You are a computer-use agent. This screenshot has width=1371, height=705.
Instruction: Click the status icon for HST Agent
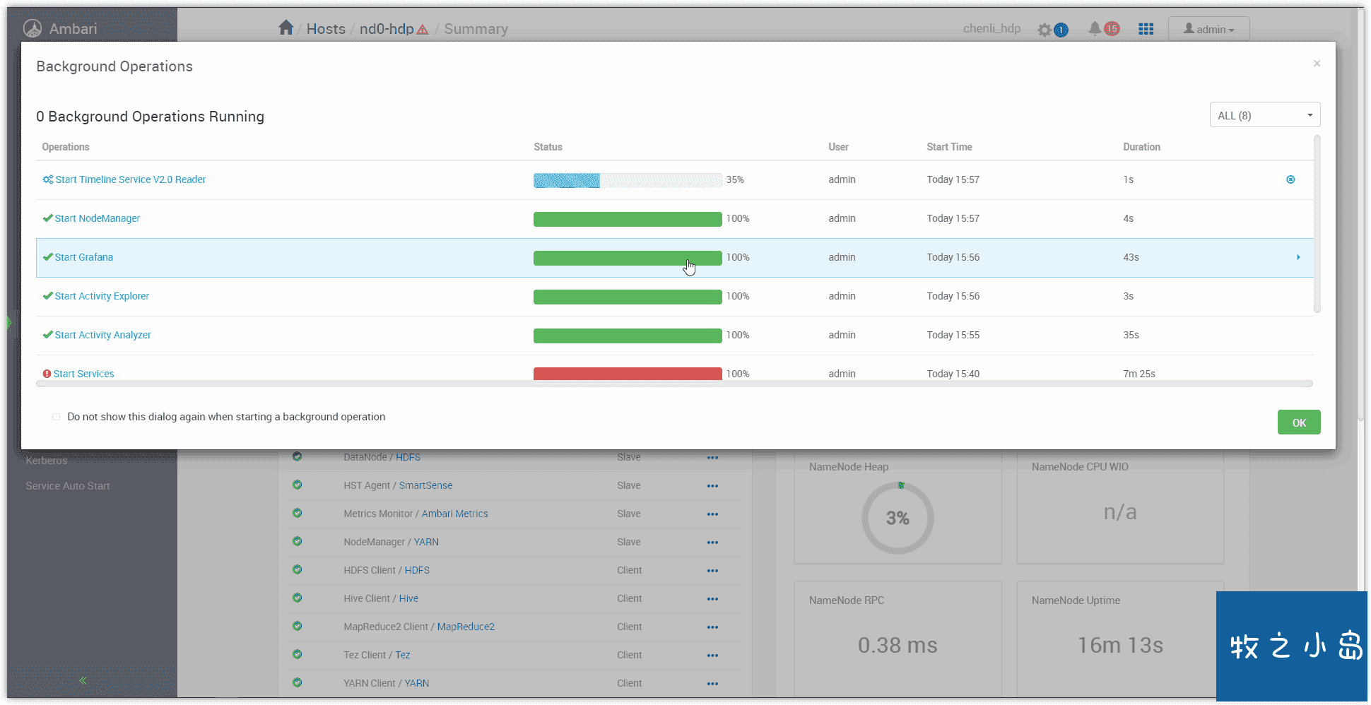[x=298, y=485]
